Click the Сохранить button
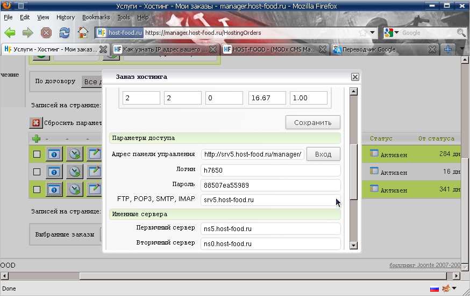 (x=312, y=123)
